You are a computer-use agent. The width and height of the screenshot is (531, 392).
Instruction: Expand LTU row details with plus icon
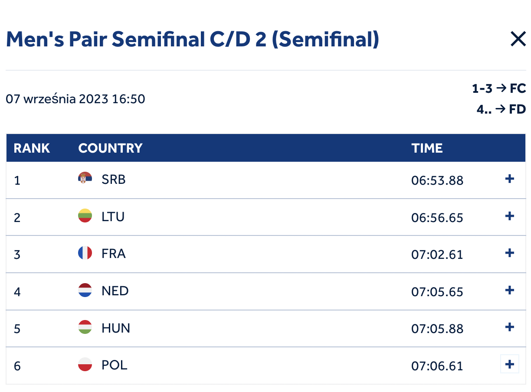click(510, 216)
